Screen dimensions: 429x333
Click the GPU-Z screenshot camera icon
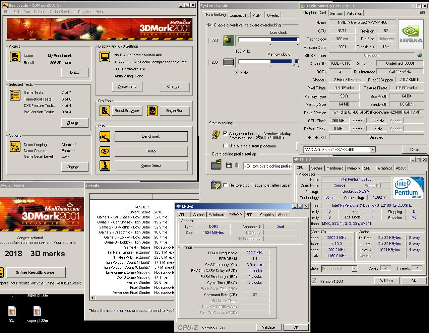point(422,13)
